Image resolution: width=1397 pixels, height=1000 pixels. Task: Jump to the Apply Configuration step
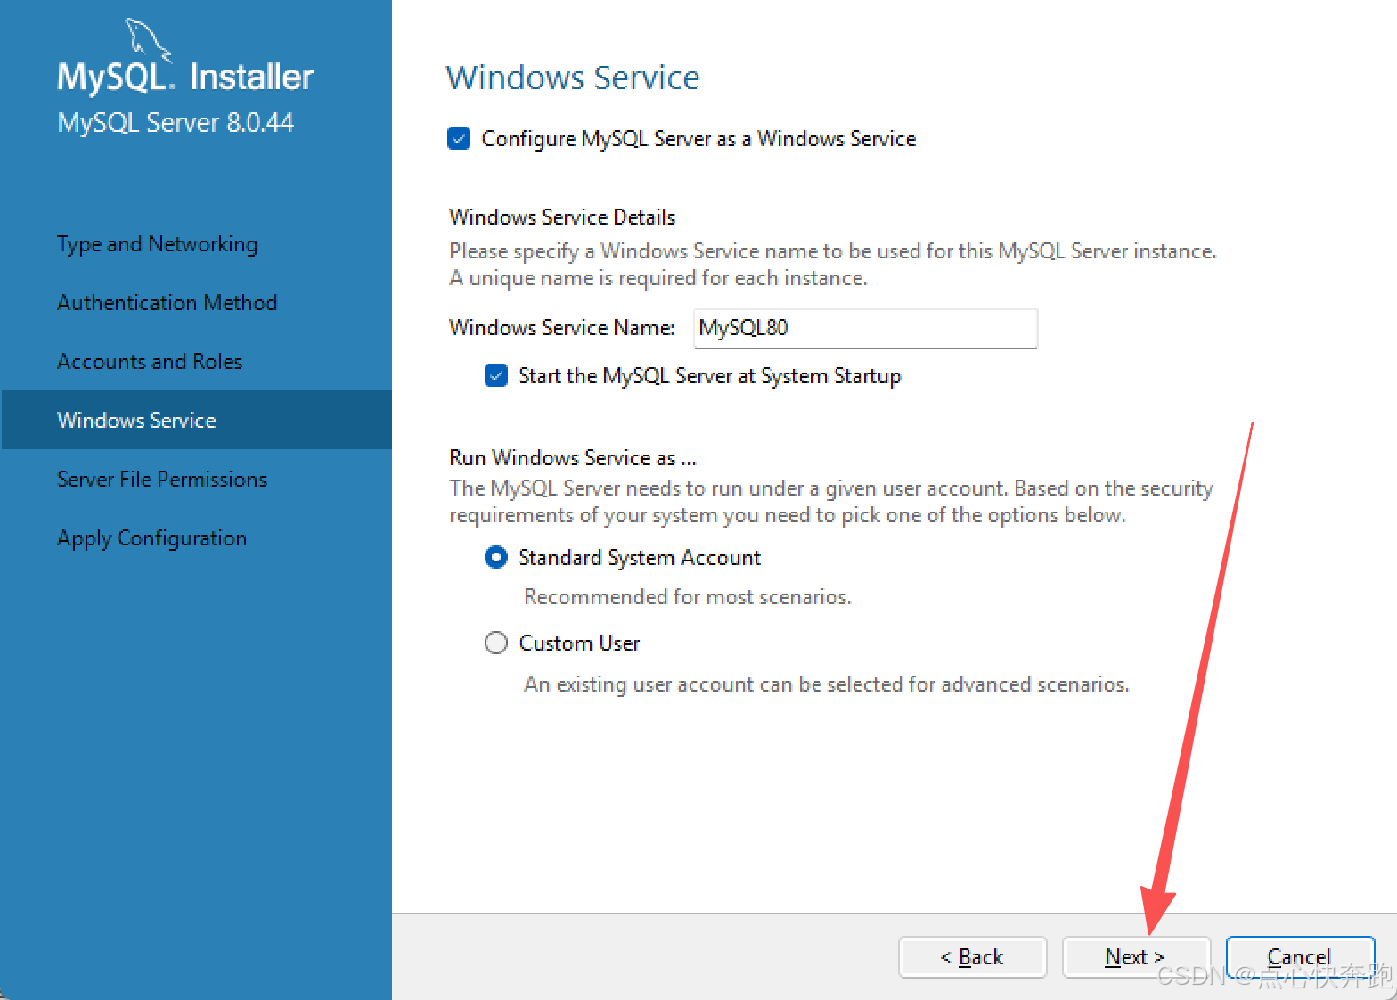[x=151, y=538]
